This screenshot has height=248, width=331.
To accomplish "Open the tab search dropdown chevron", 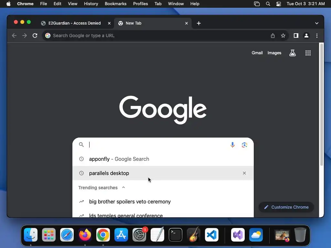I will 317,23.
